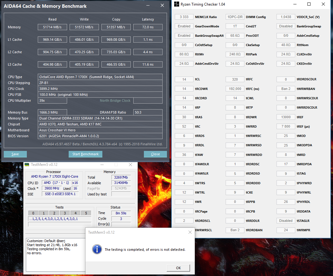Minimize the TestMem5 main window
Screen dimensions: 333x276
click(102, 165)
